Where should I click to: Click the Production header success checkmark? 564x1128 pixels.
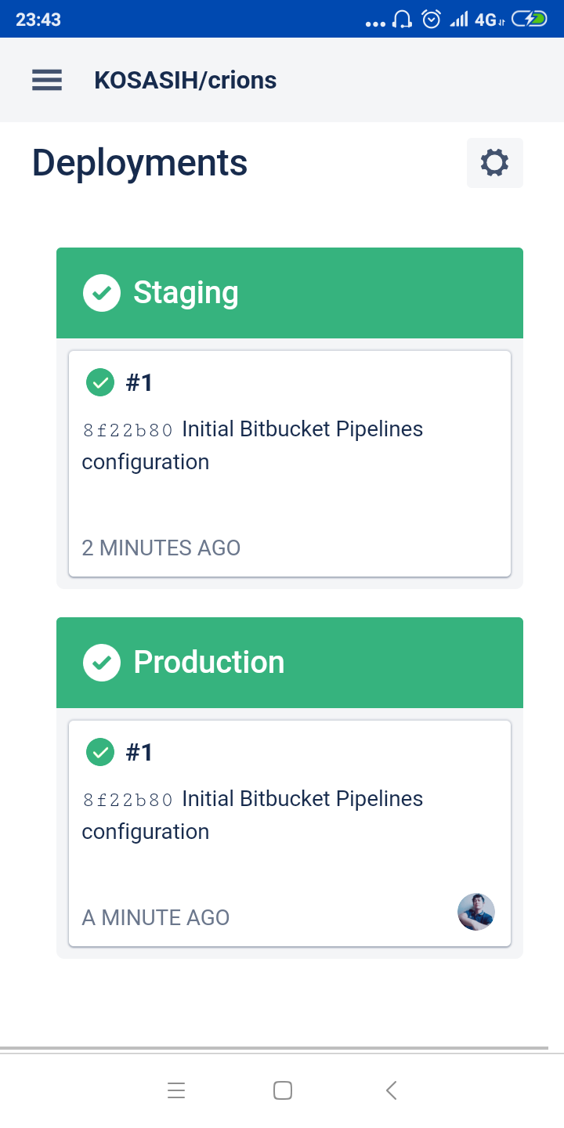pyautogui.click(x=102, y=663)
